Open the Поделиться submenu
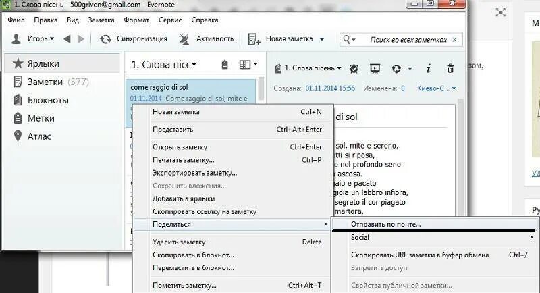540x293 pixels. [x=233, y=225]
